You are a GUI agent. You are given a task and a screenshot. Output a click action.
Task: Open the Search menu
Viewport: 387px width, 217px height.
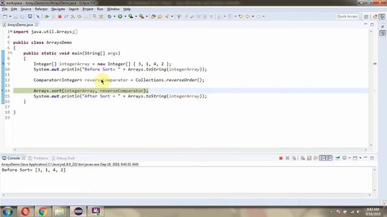(x=74, y=9)
